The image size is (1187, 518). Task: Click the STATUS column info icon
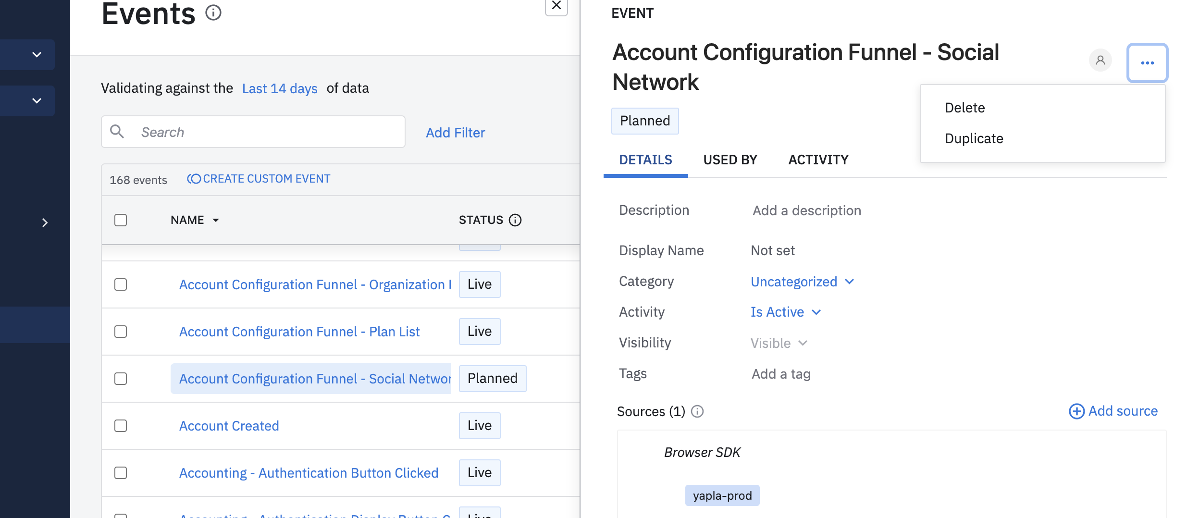pyautogui.click(x=515, y=220)
